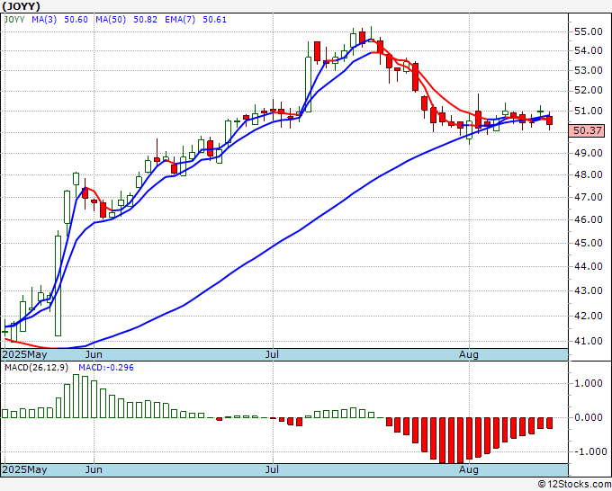The width and height of the screenshot is (612, 491).
Task: Click Aug on the price chart time axis
Action: coord(469,354)
